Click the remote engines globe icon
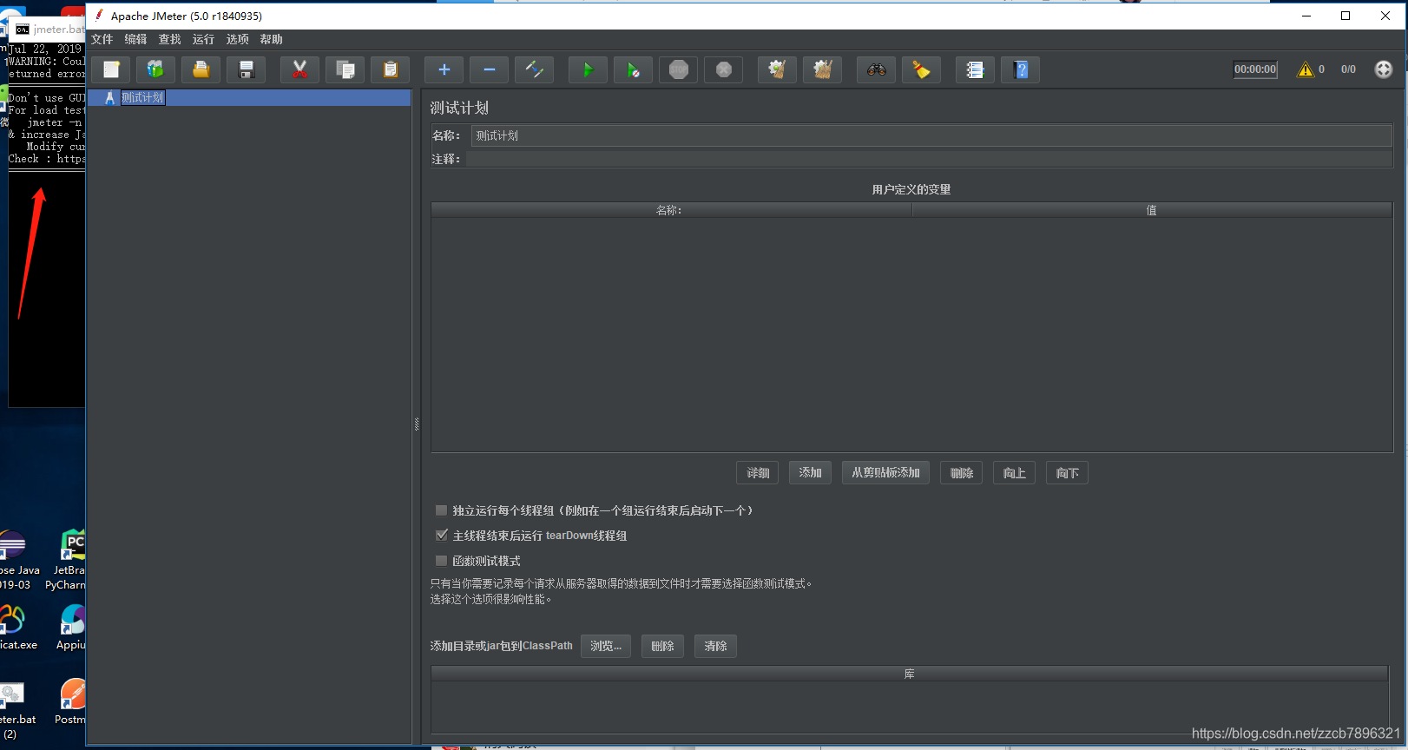1408x750 pixels. coord(1384,69)
